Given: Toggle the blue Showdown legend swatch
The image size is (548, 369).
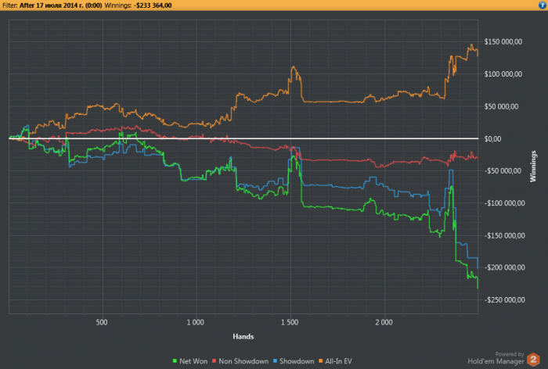Looking at the screenshot, I should pos(275,361).
